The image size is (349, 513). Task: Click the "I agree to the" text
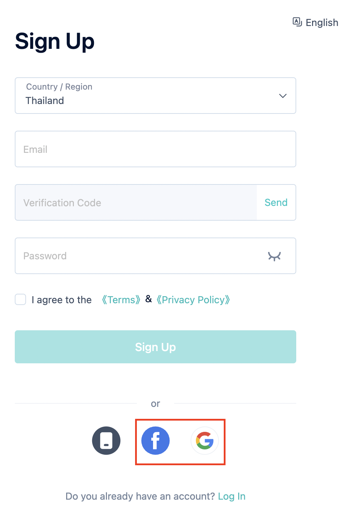62,300
